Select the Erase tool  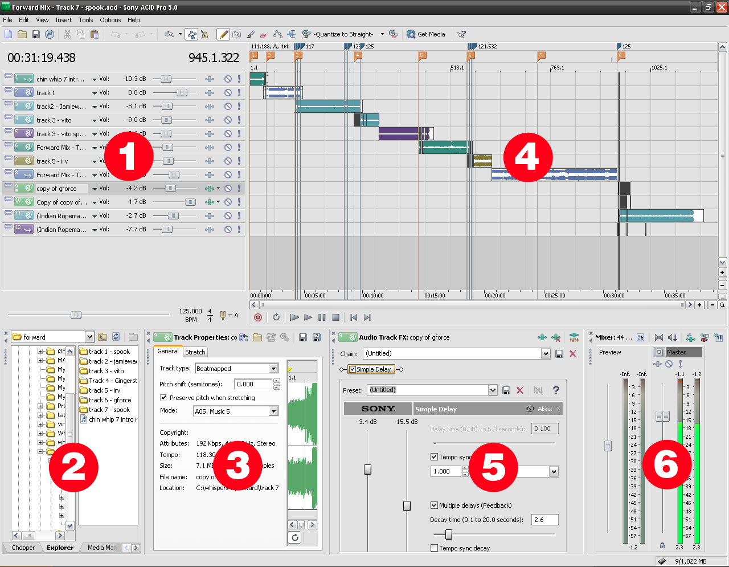[264, 34]
